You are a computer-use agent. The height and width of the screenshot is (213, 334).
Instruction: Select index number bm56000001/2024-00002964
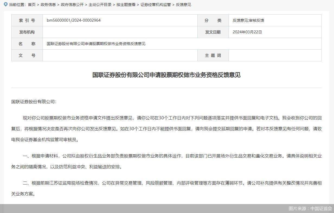tap(74, 20)
